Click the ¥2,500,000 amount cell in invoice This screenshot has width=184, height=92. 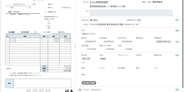[x=65, y=41]
